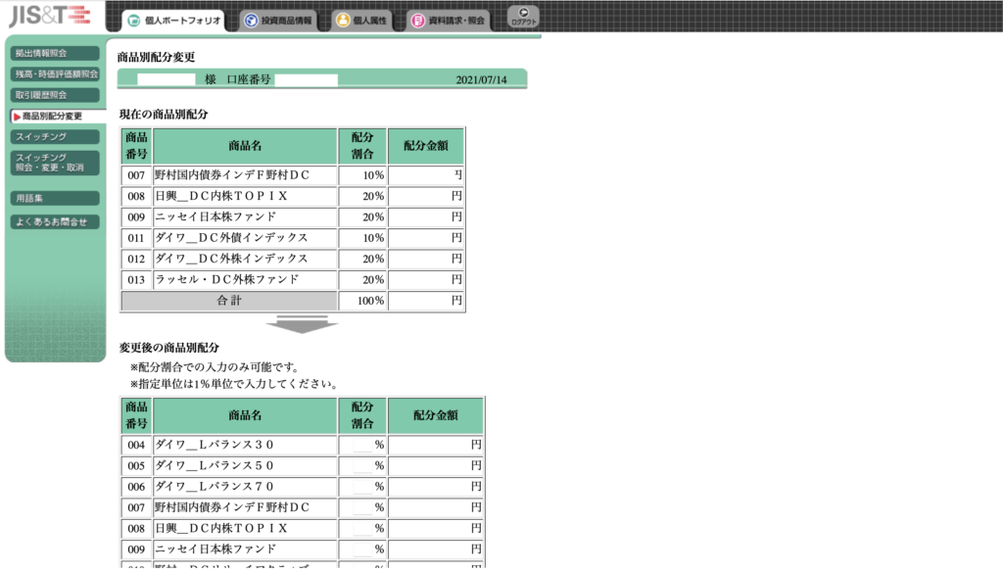The image size is (1003, 572).
Task: Click the yellow 個人属性 person icon
Action: point(341,21)
